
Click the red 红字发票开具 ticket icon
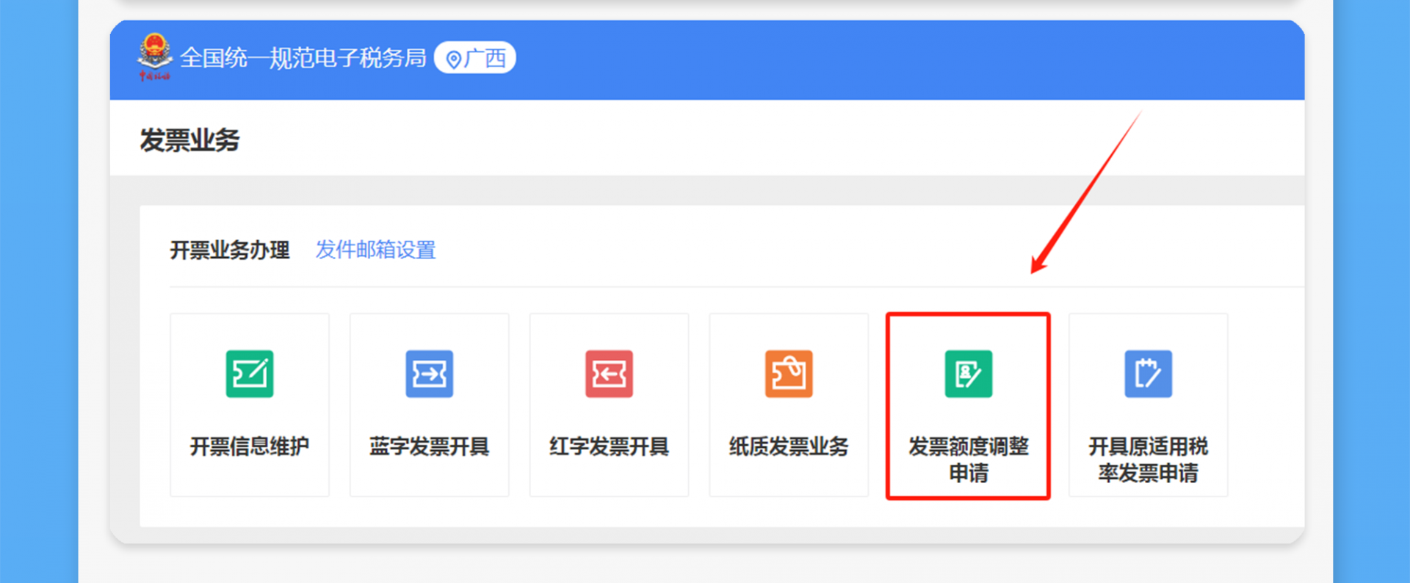609,374
